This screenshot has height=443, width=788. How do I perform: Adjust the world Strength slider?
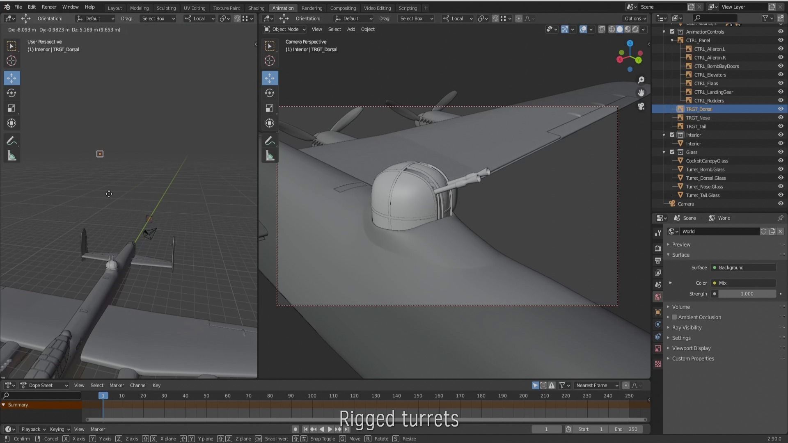[x=747, y=294]
